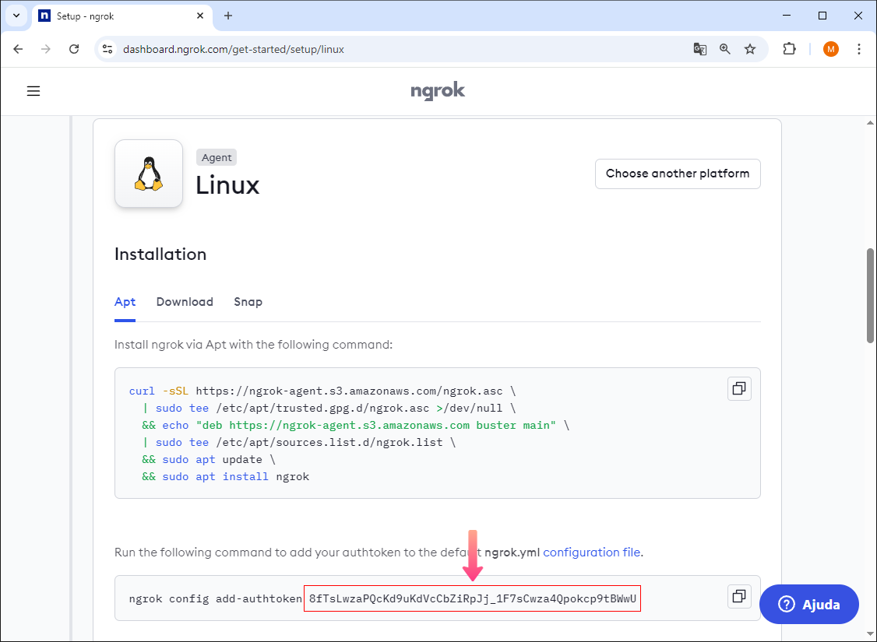Open the configuration file link

tap(591, 552)
